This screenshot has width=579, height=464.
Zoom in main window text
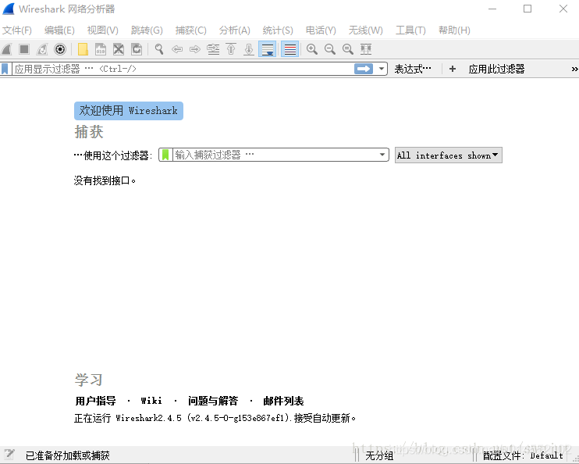[x=312, y=49]
